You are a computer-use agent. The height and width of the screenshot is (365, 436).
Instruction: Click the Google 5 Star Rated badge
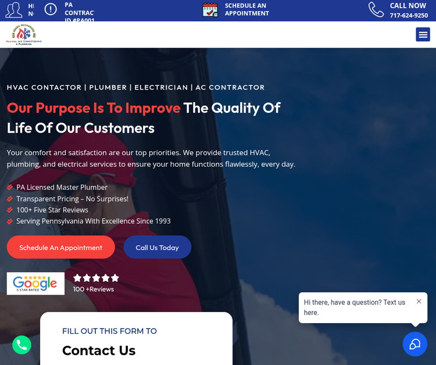pyautogui.click(x=35, y=283)
